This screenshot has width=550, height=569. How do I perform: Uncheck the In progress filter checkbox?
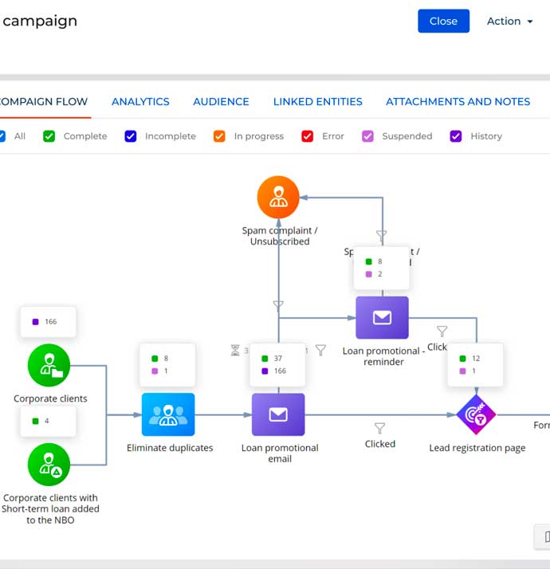point(219,136)
